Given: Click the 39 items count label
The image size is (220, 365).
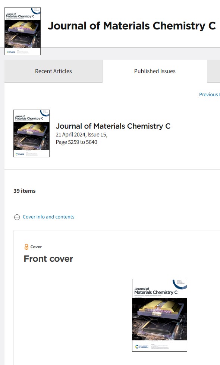Looking at the screenshot, I should coord(25,191).
